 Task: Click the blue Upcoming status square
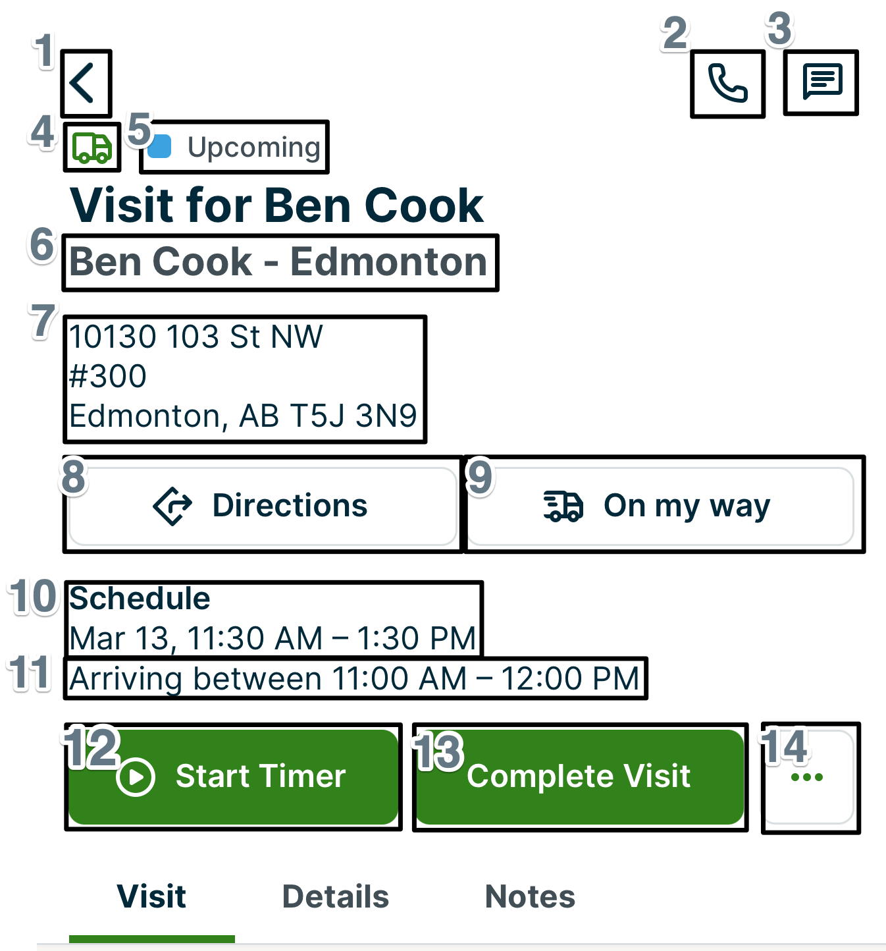[x=160, y=147]
